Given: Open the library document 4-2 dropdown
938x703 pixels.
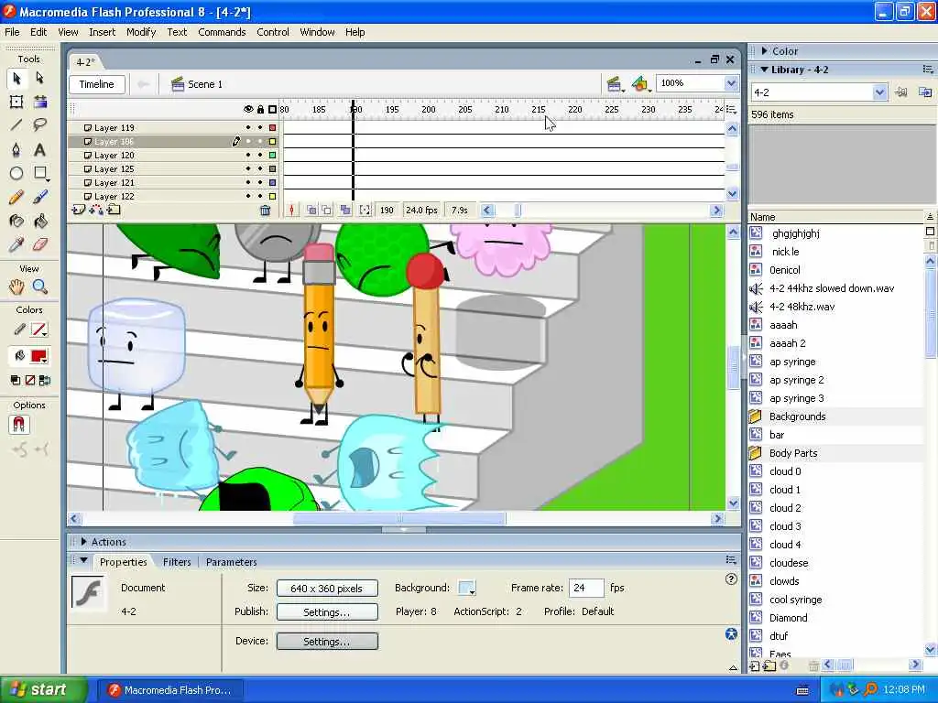Looking at the screenshot, I should pos(878,92).
